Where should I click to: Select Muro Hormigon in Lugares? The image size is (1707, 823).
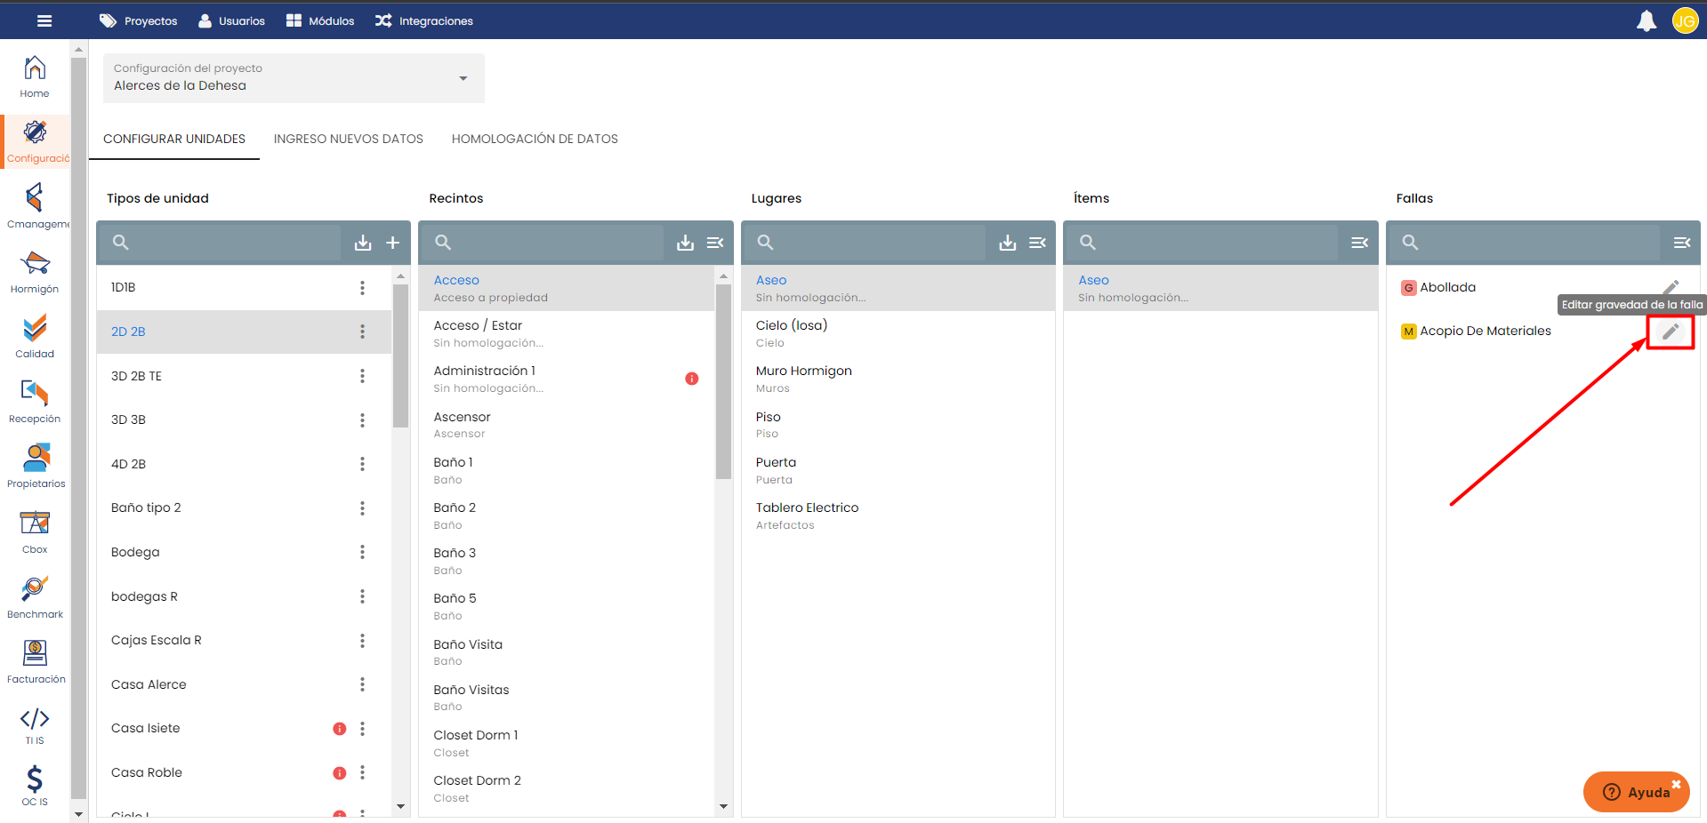point(803,371)
